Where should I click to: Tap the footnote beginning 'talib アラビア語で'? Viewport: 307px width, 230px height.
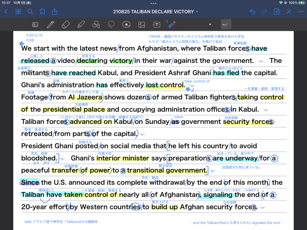click(61, 222)
